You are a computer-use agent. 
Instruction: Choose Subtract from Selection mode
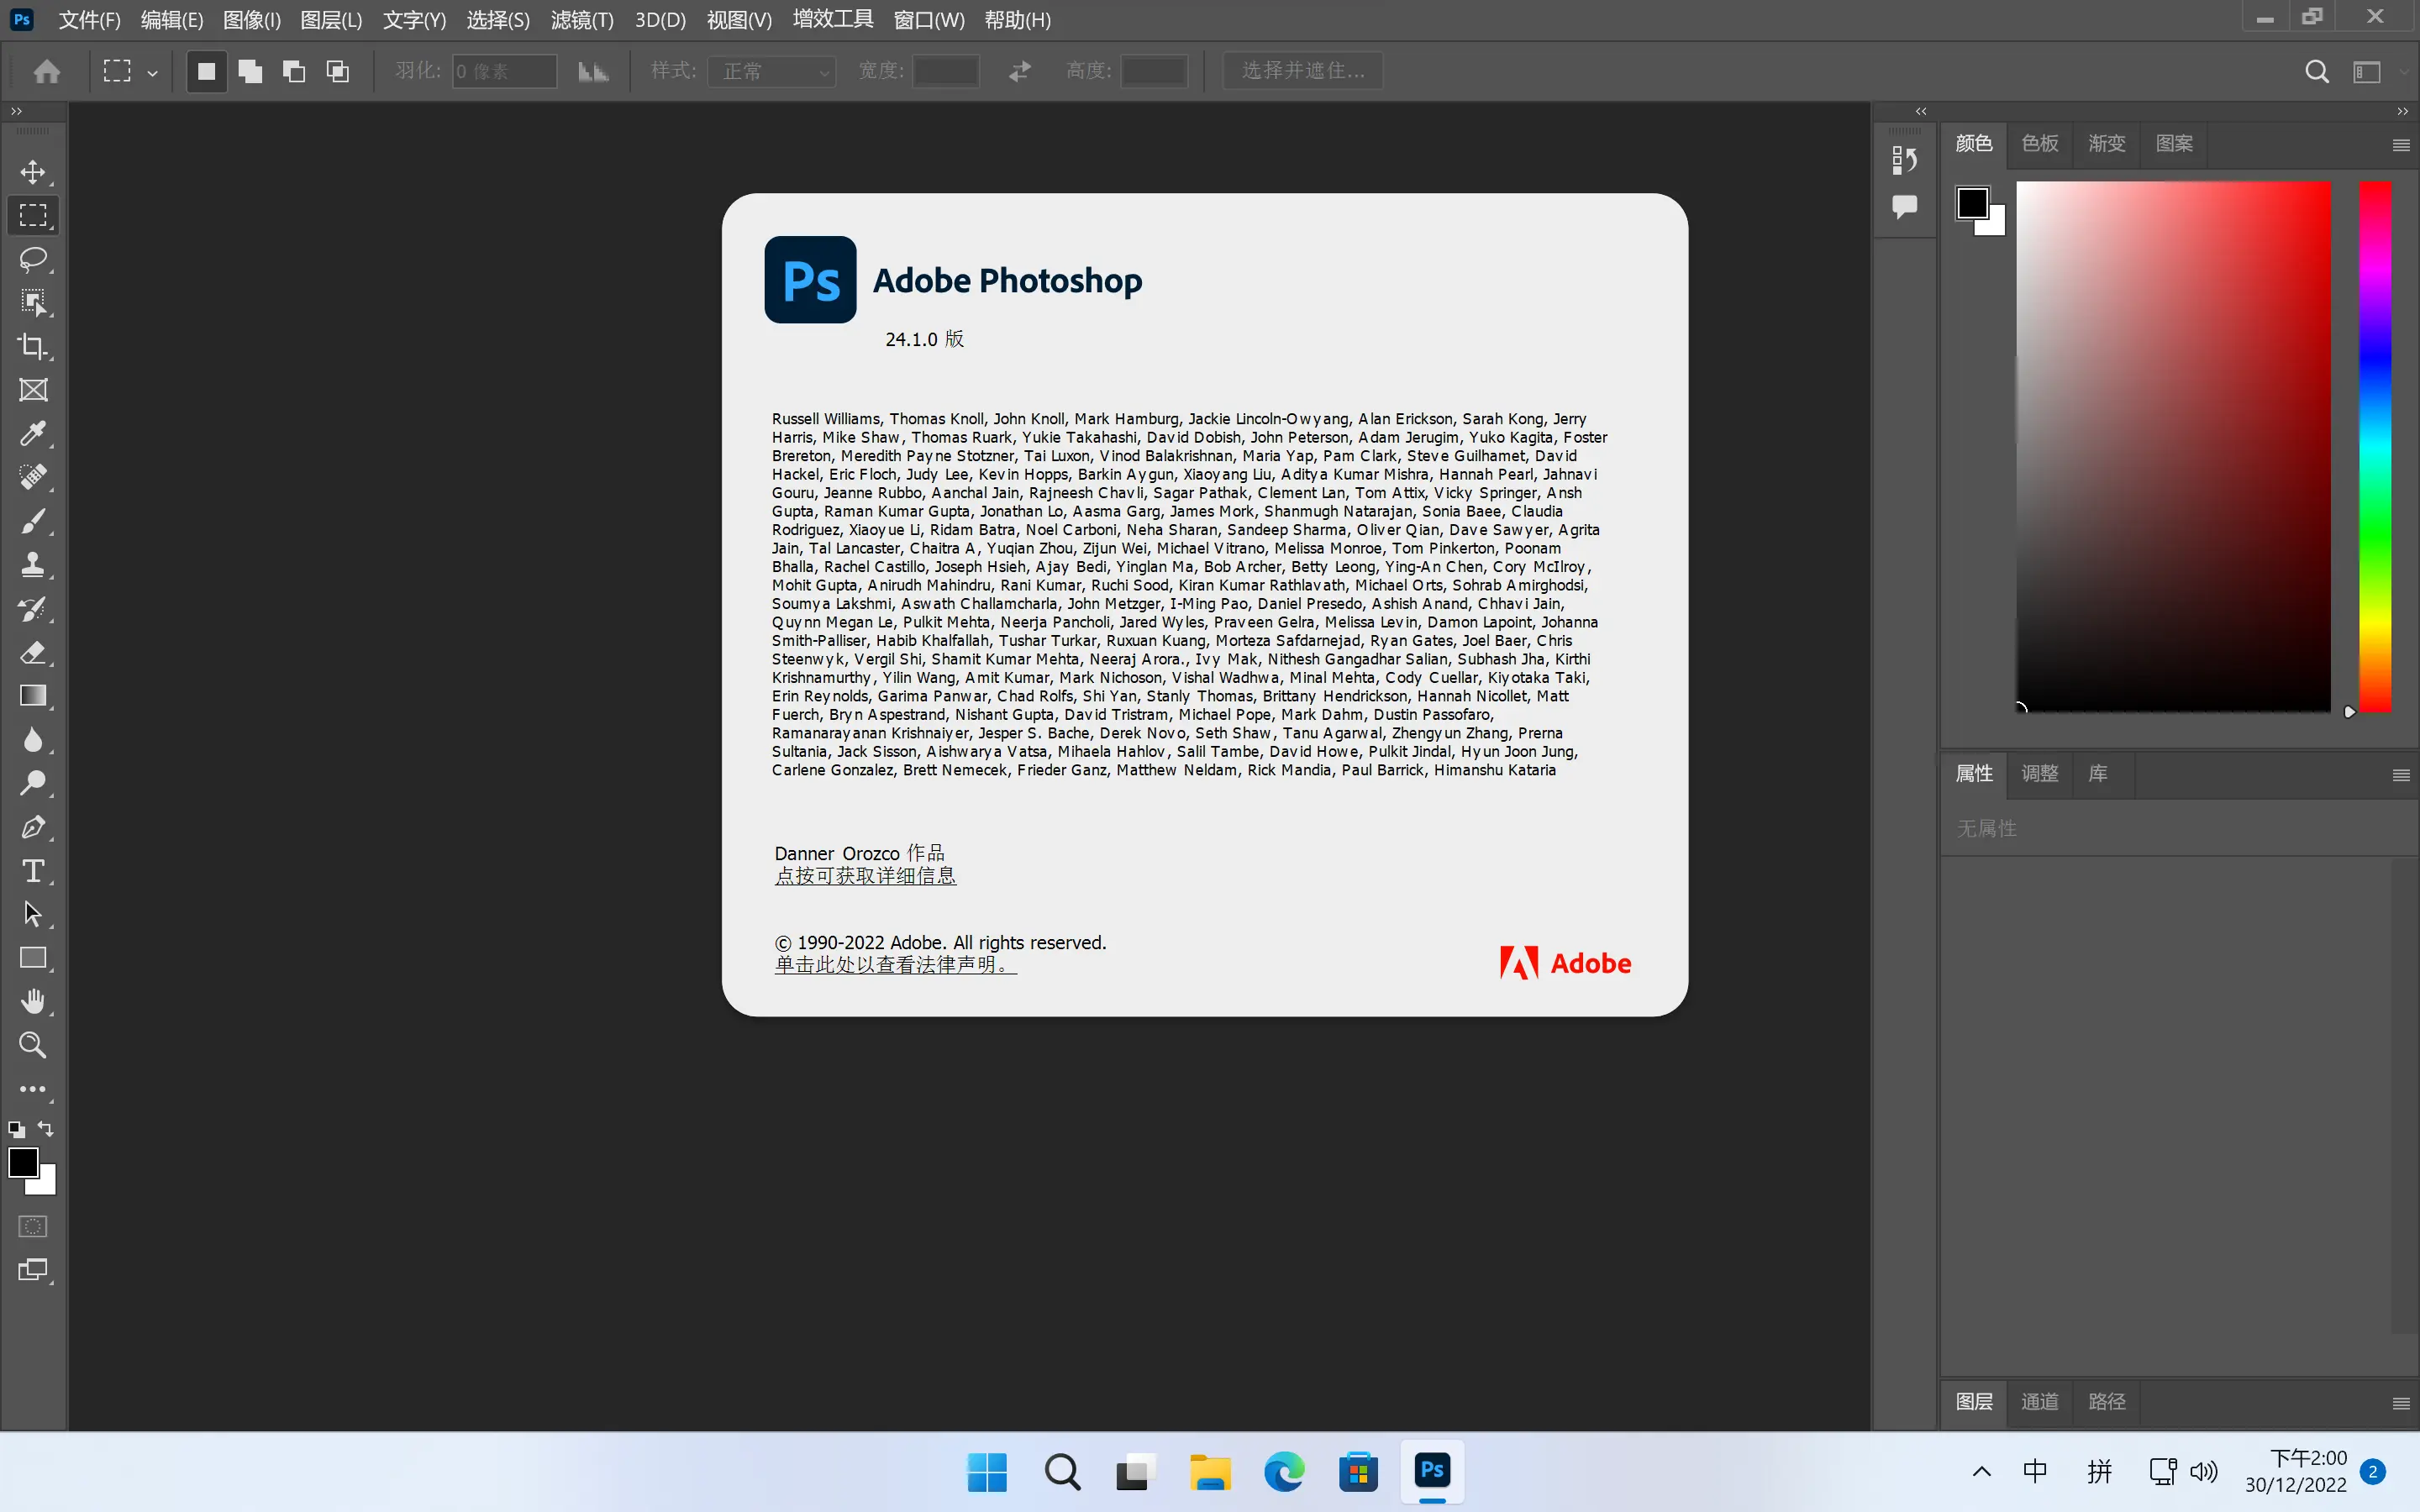(x=294, y=71)
